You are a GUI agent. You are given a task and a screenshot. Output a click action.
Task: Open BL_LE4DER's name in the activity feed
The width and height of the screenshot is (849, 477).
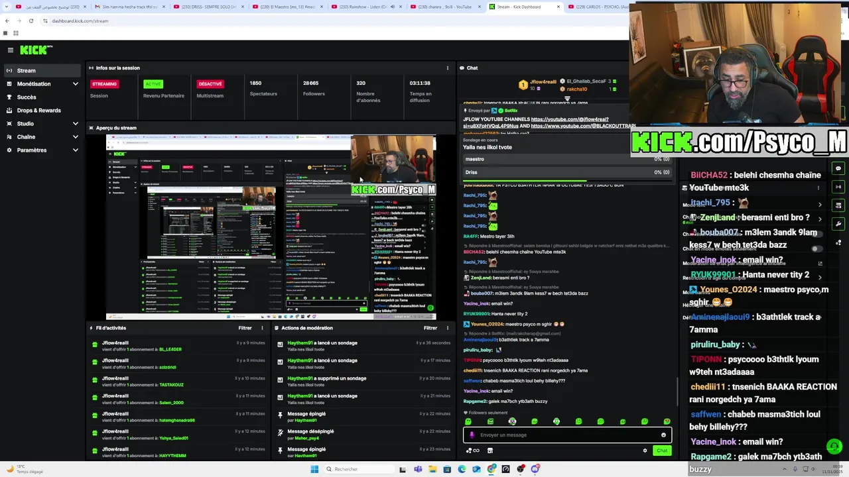170,349
